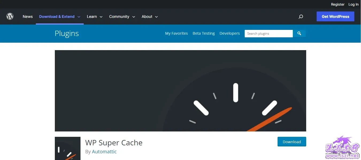Open the Download & Extend menu
Image resolution: width=361 pixels, height=160 pixels.
click(x=57, y=17)
